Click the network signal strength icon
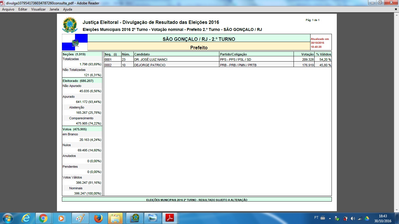Viewport: 399px width, 224px height. 360,218
